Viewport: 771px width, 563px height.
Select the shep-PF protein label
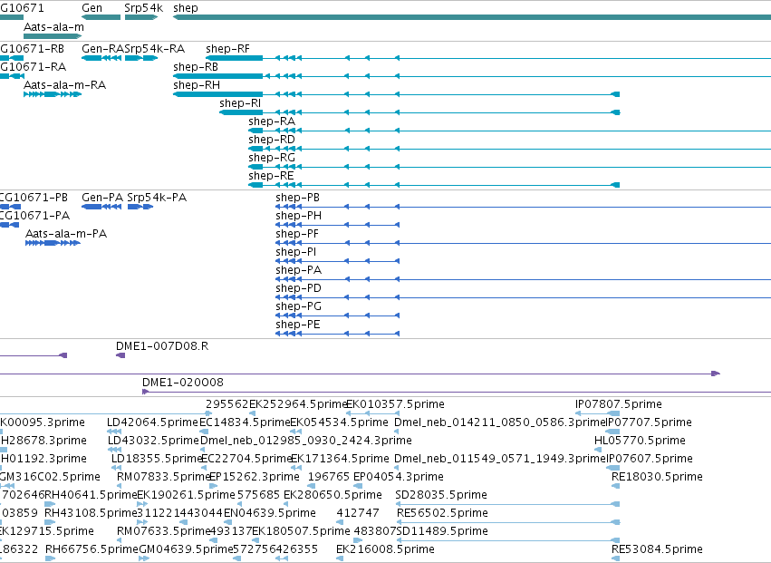[297, 234]
